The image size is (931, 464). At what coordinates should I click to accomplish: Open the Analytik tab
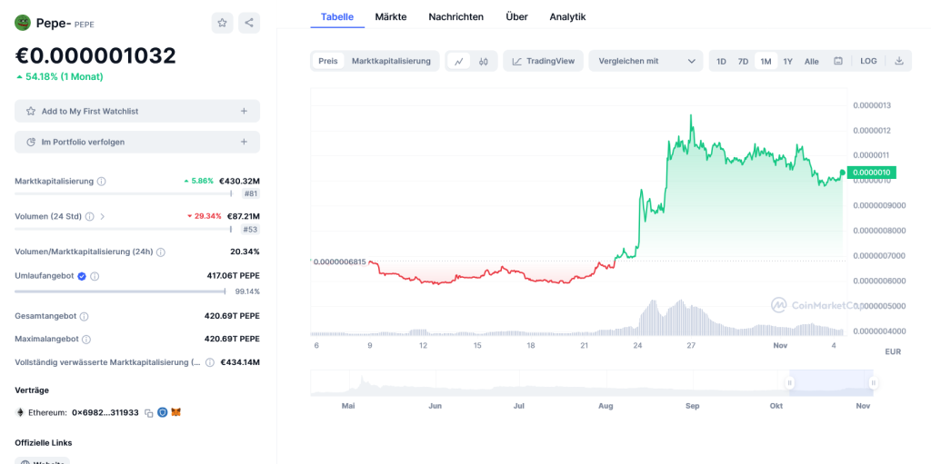coord(567,16)
